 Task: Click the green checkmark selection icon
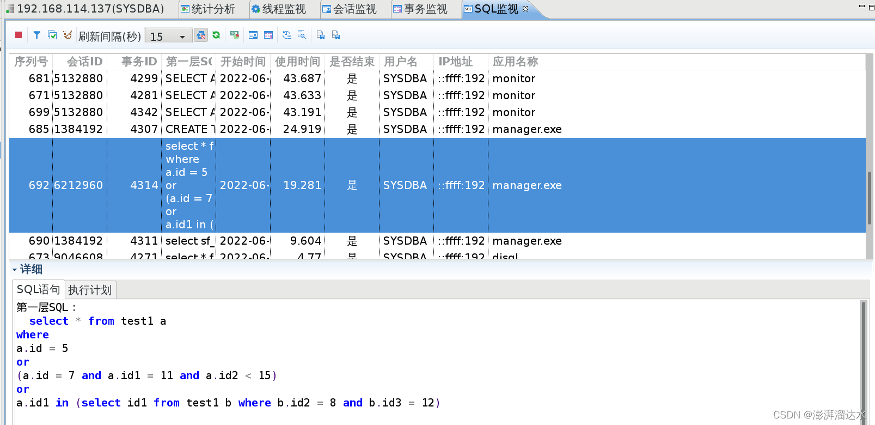point(52,35)
